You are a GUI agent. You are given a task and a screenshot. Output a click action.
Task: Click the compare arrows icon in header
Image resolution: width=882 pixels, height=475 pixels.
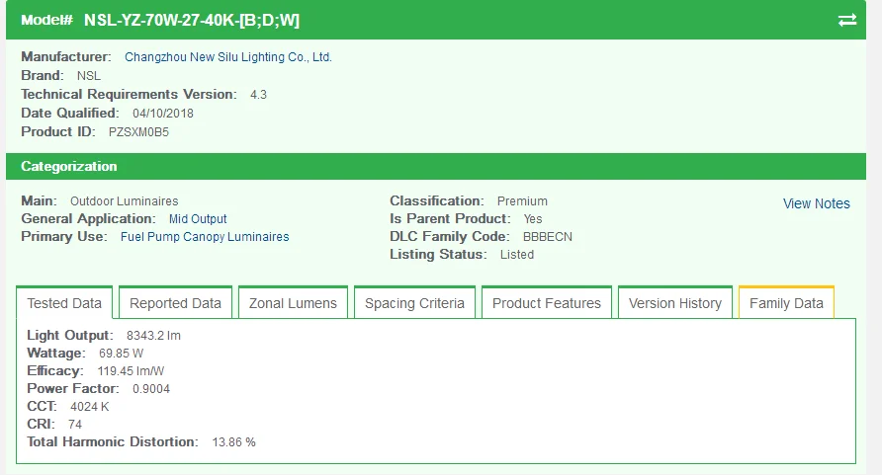tap(847, 20)
